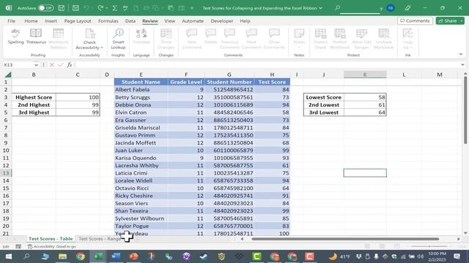Click the AutoSum sigma icon in Quick Access
469x263 pixels.
pyautogui.click(x=114, y=8)
